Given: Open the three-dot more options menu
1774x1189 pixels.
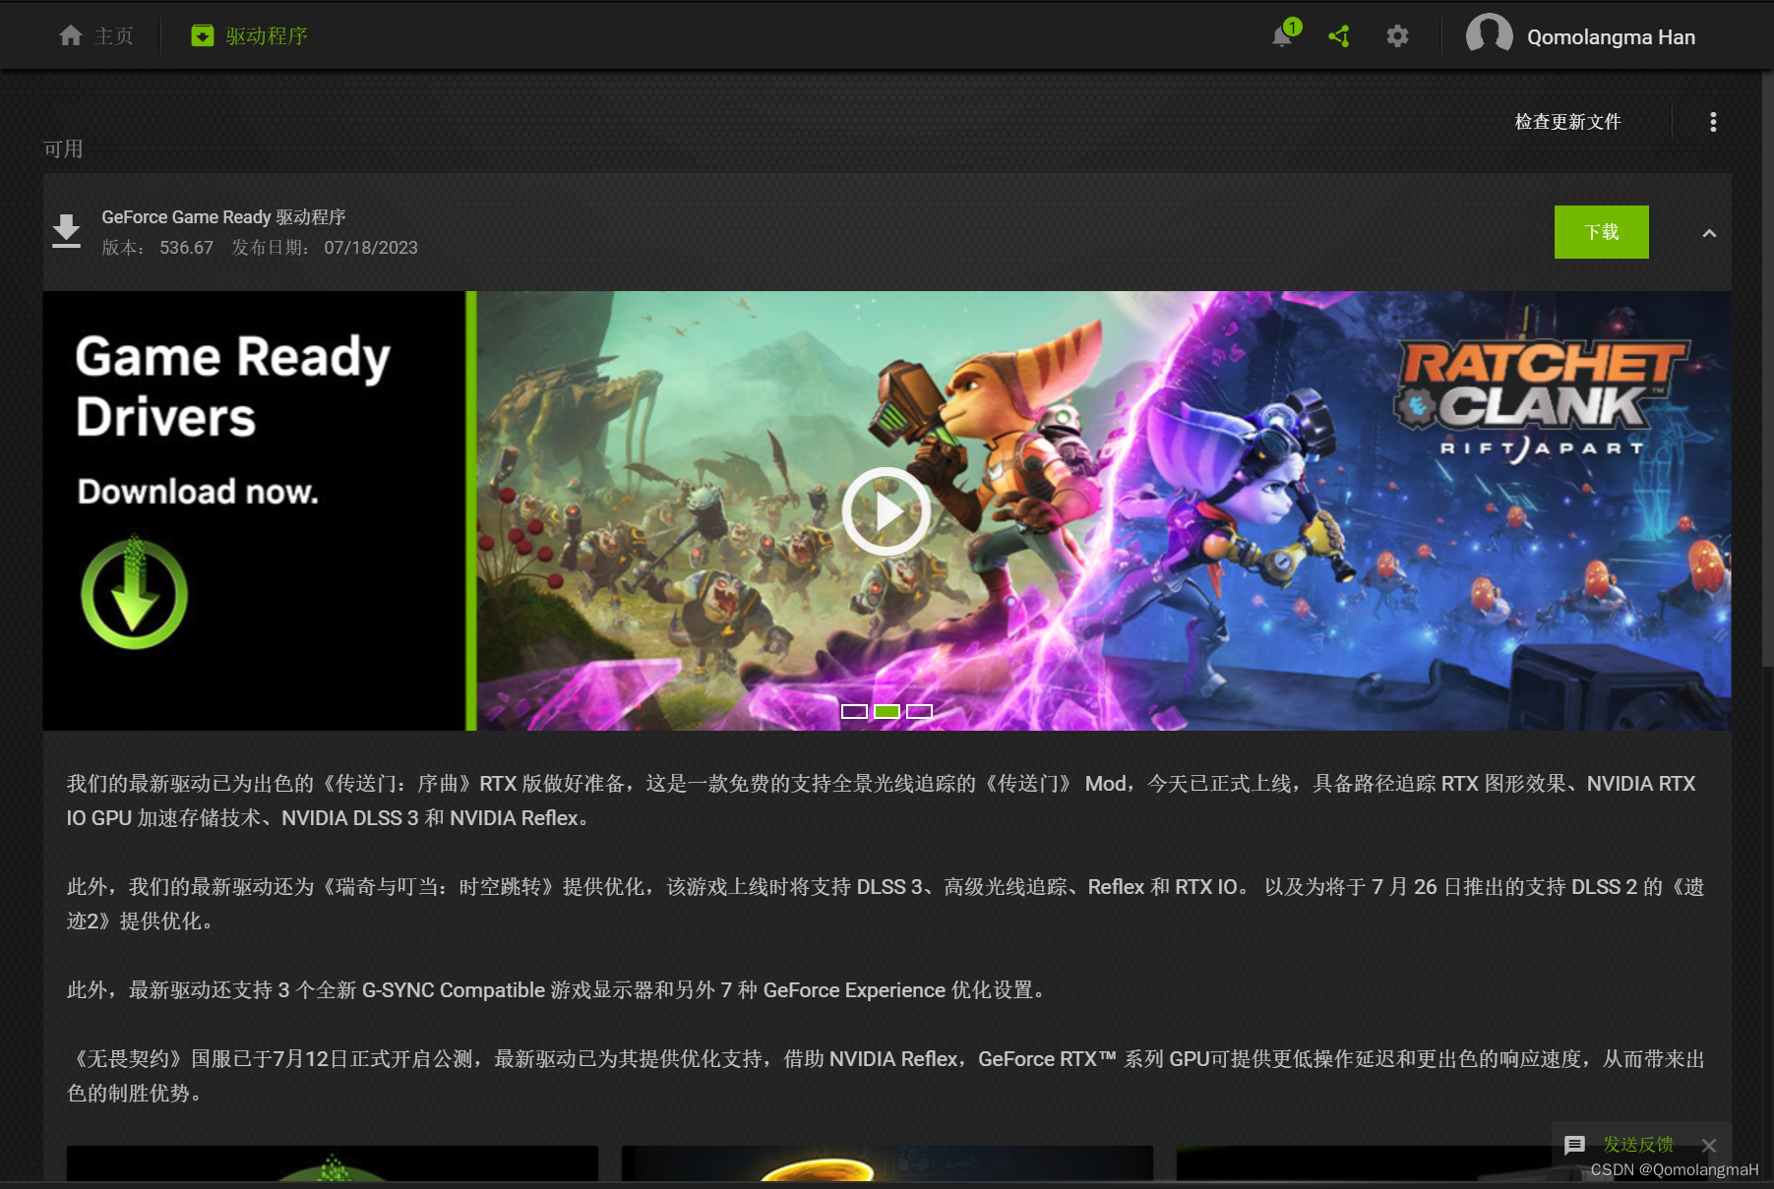Looking at the screenshot, I should pyautogui.click(x=1713, y=122).
